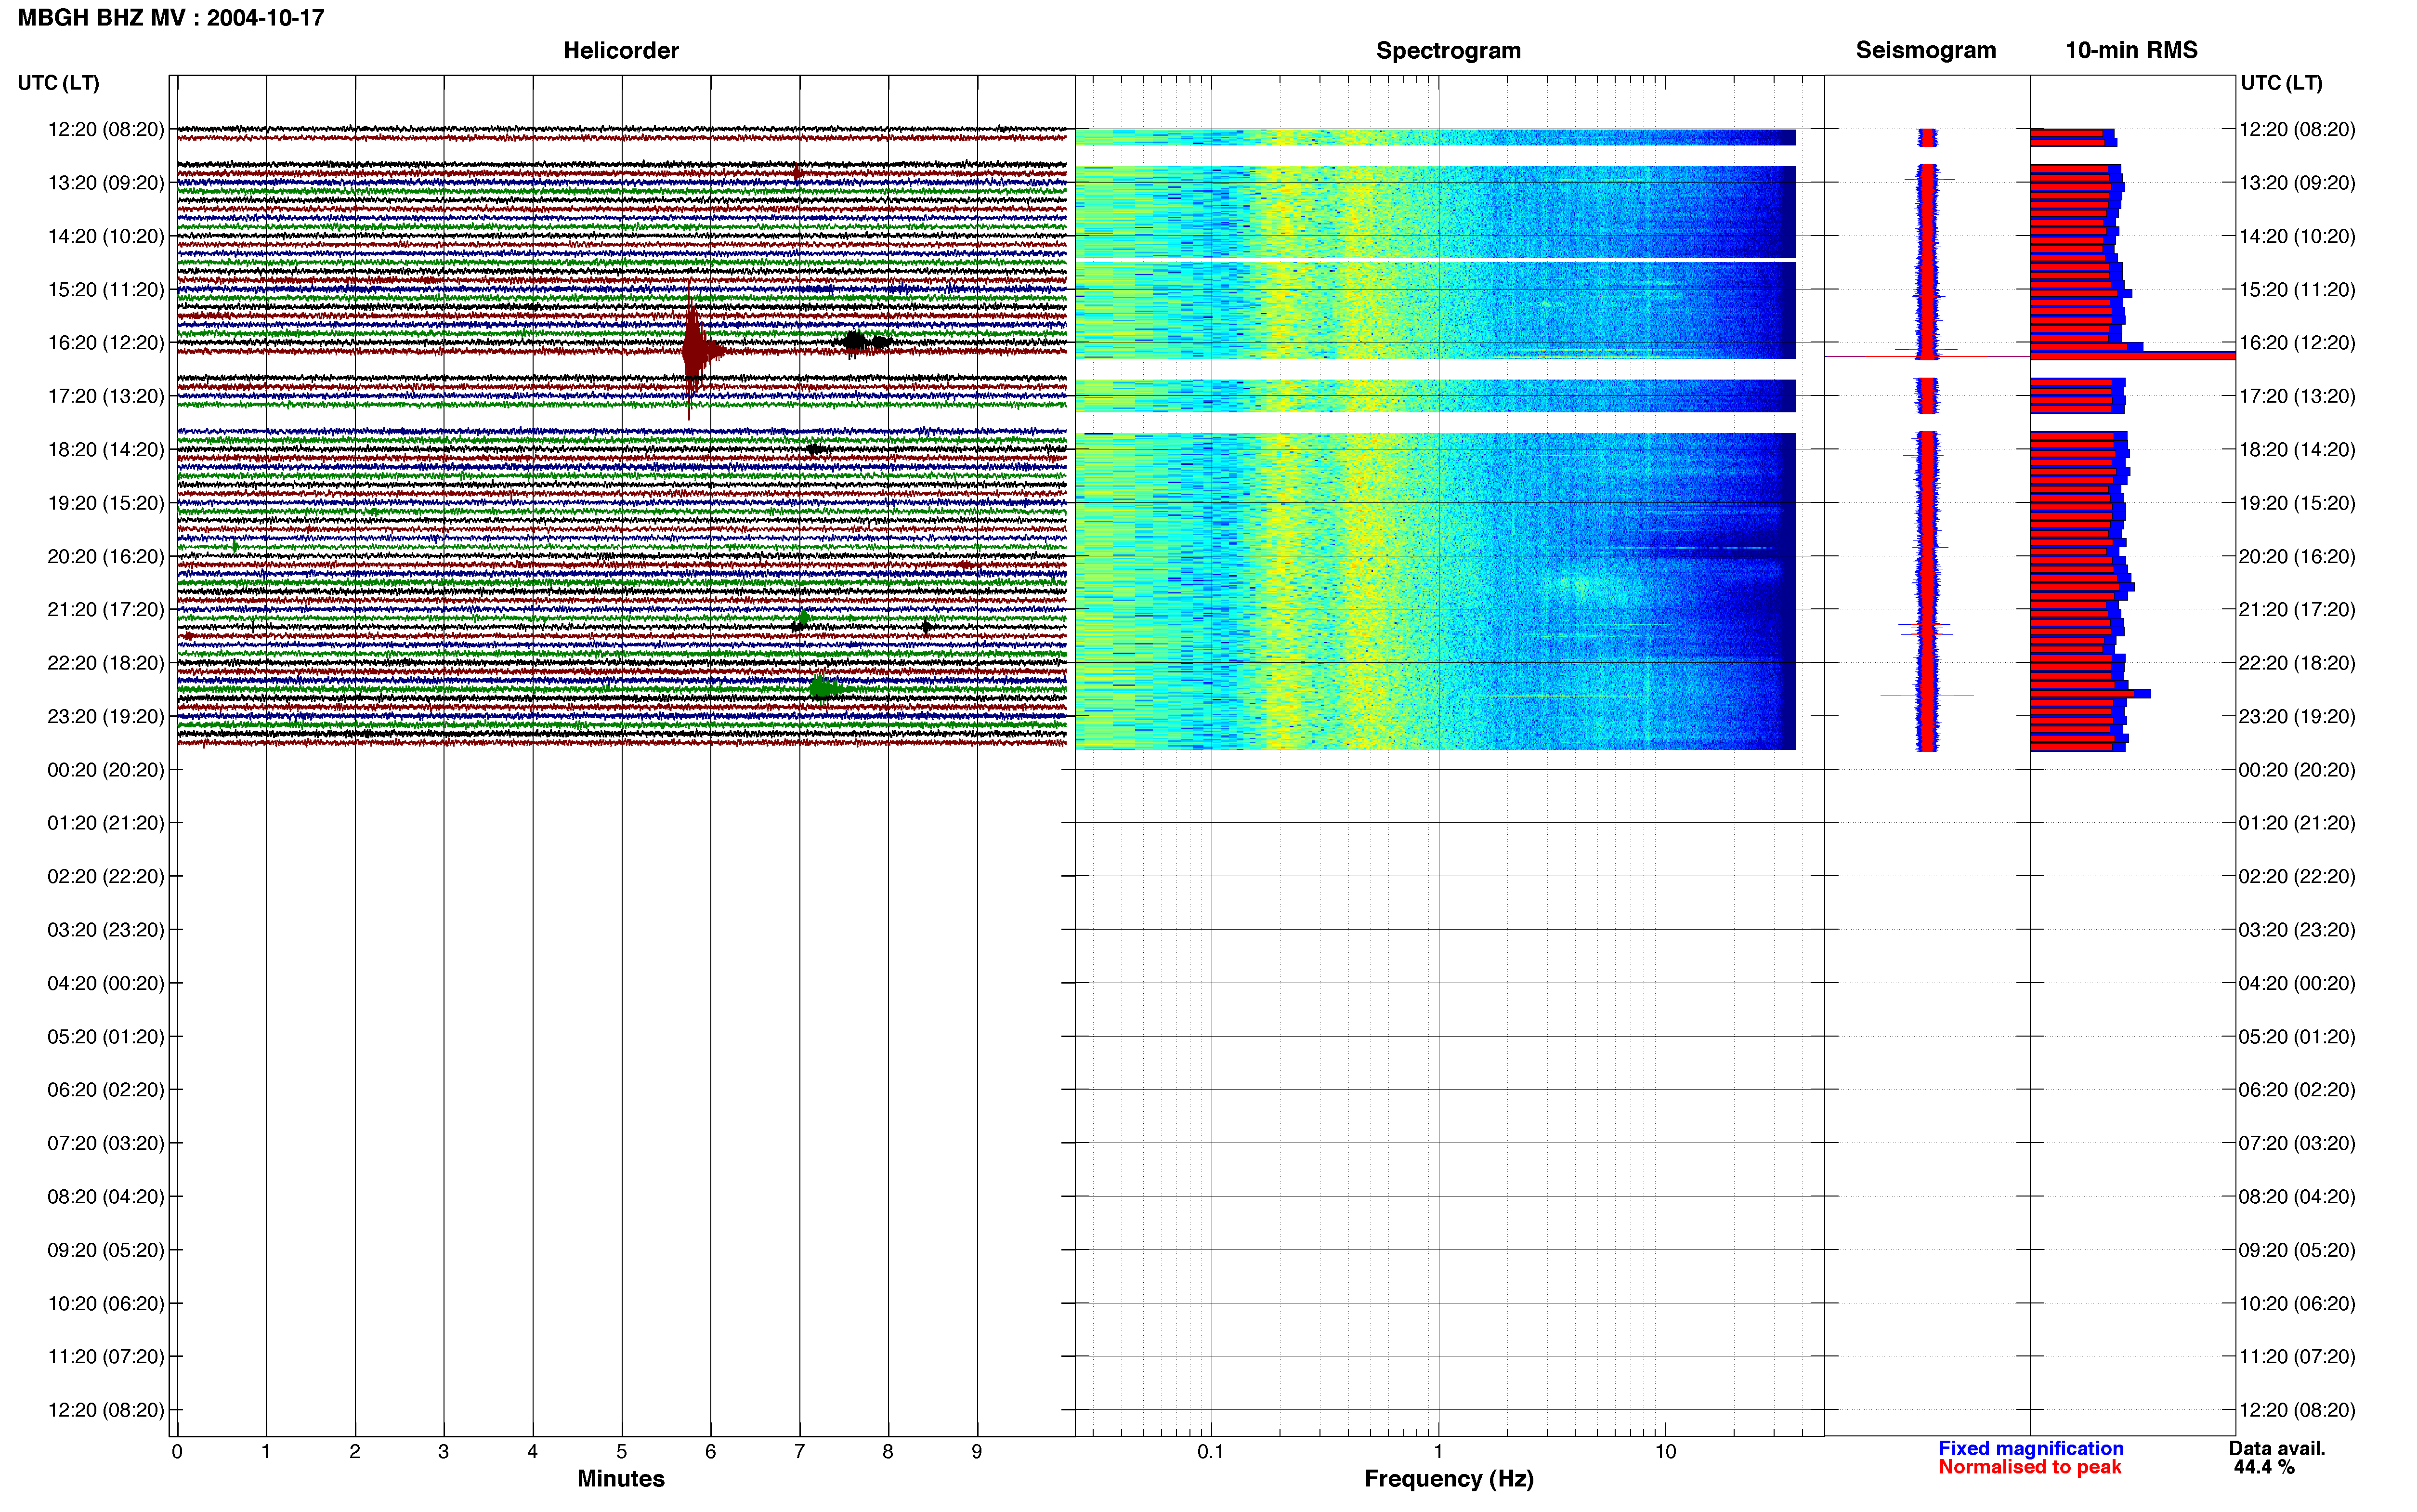Screen dimensions: 2417x1512
Task: Click the left time label '00:20 (20:20)'
Action: [x=106, y=770]
